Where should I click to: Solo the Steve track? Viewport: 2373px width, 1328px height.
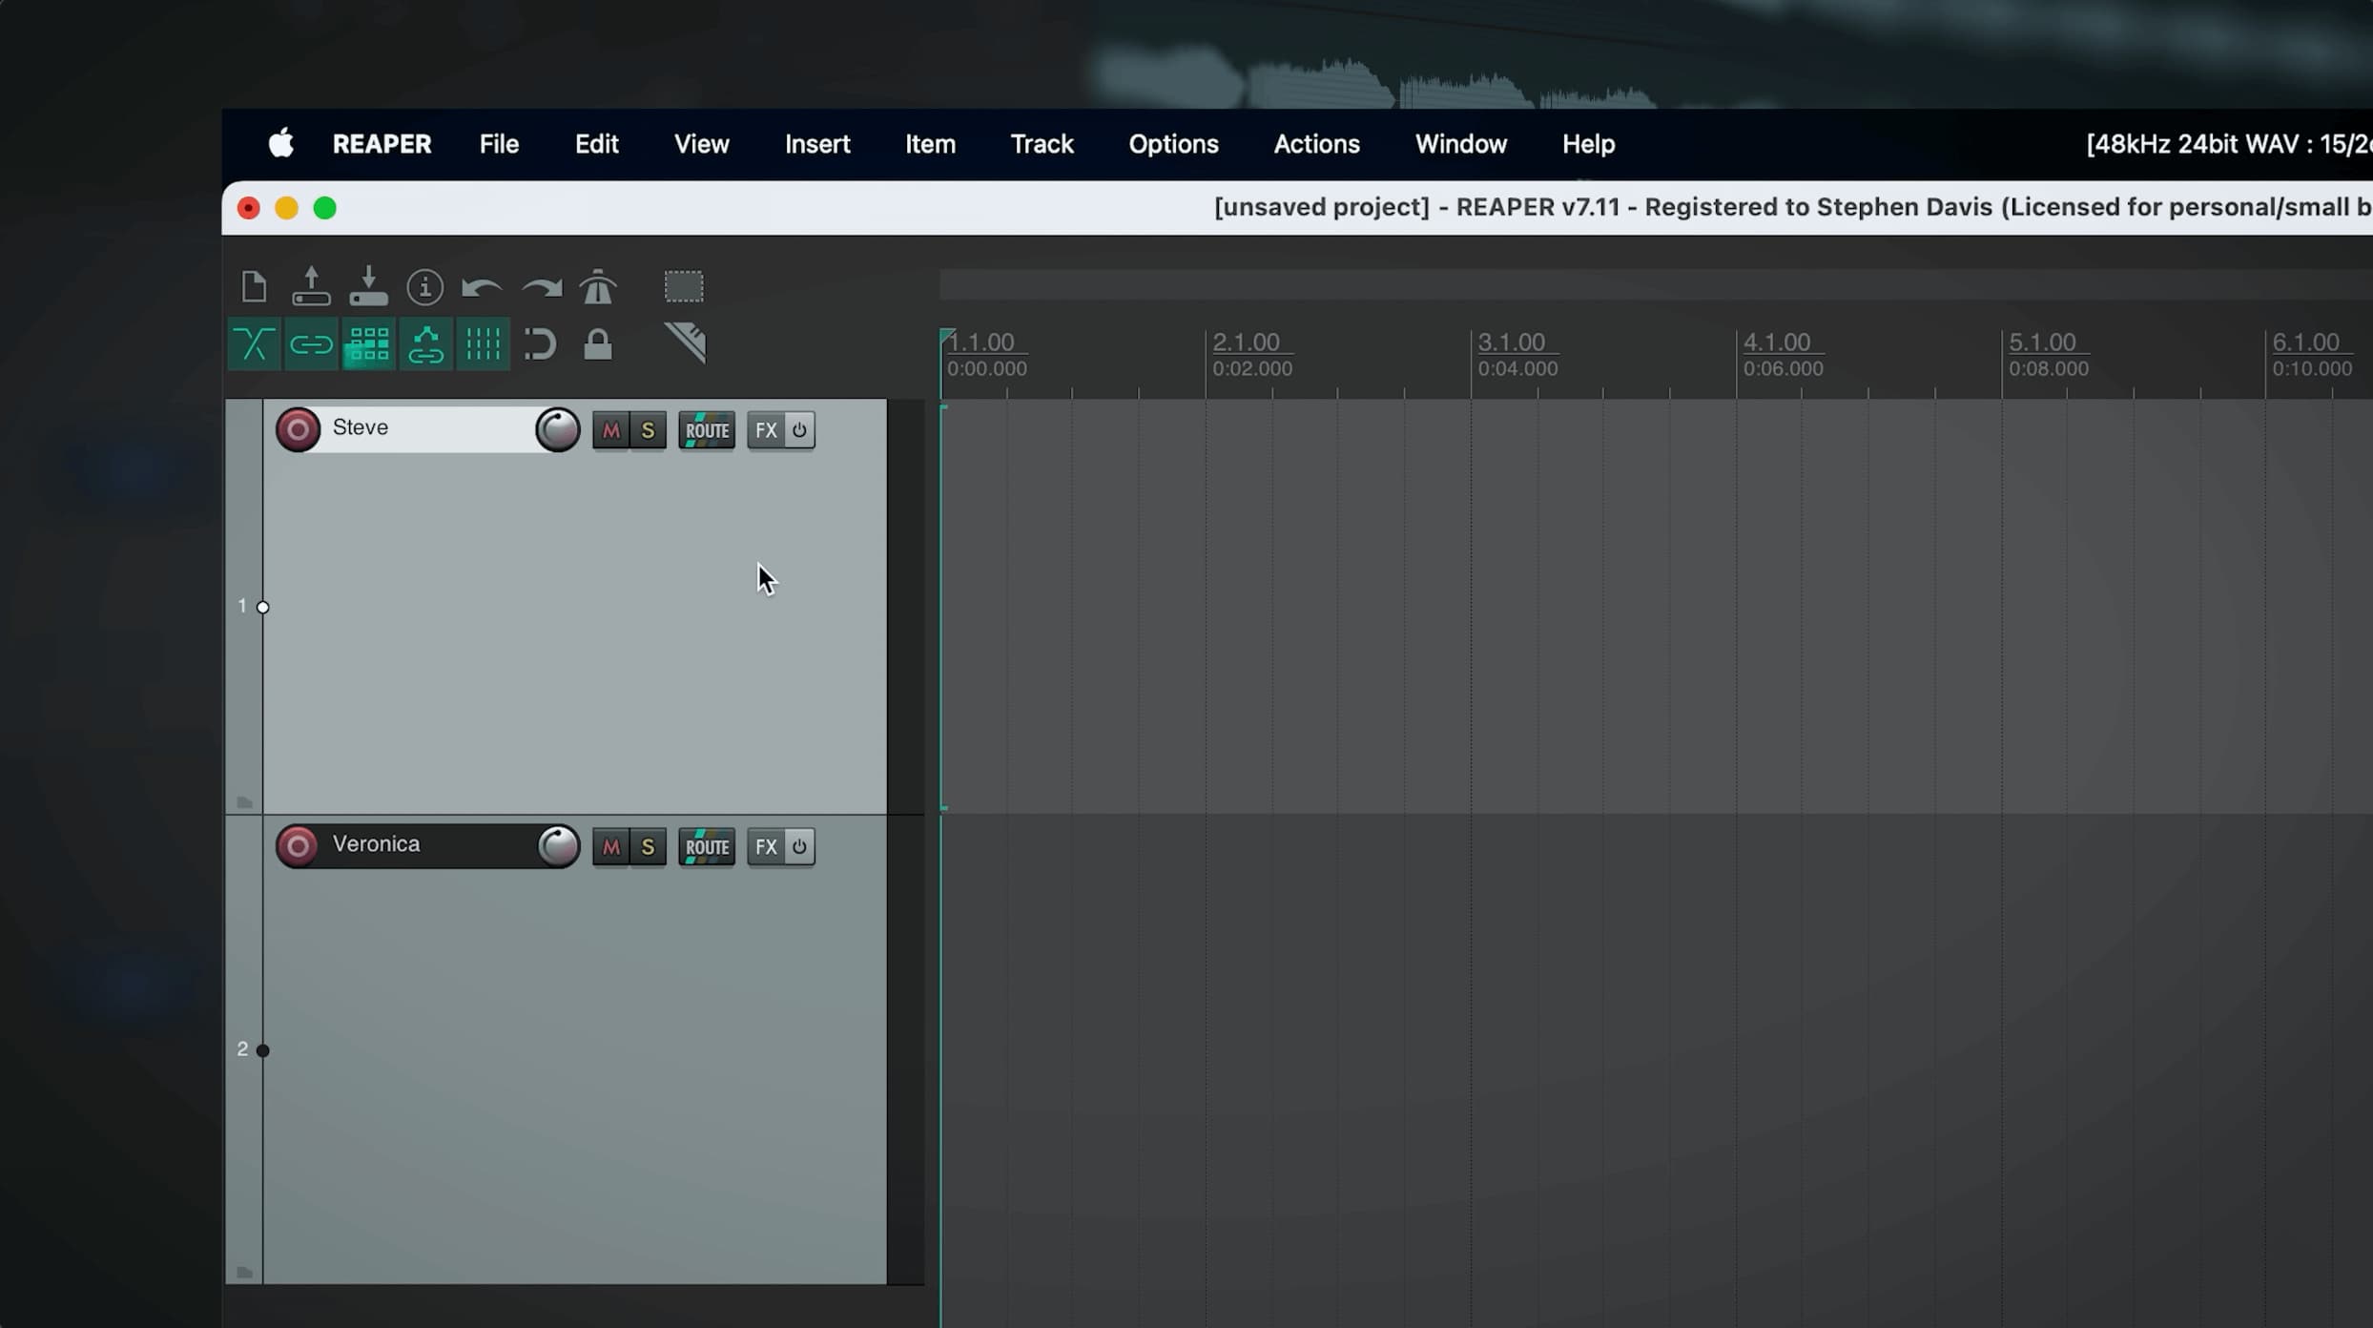[648, 430]
